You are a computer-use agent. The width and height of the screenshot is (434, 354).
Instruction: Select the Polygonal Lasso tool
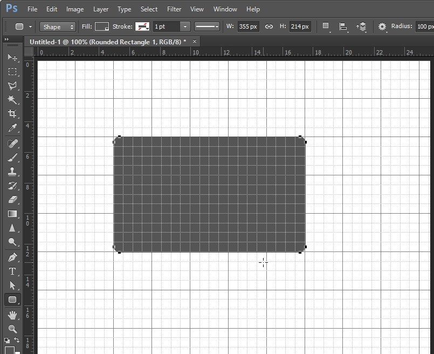[x=12, y=86]
